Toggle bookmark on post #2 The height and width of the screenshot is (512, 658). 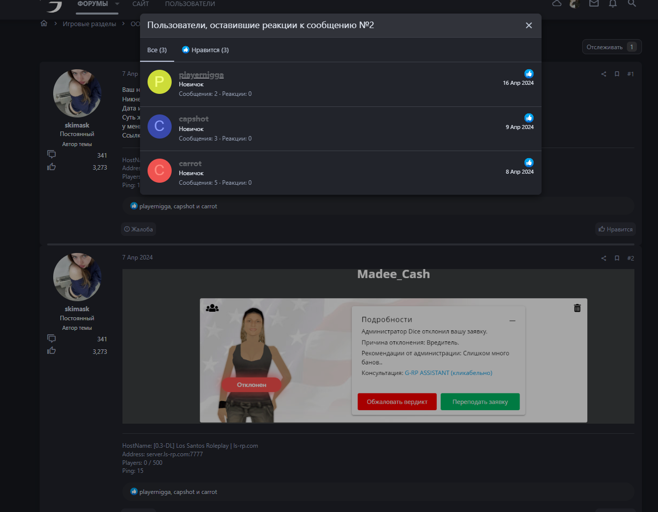coord(617,258)
